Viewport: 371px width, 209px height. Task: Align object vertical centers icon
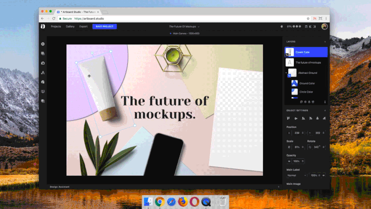pyautogui.click(x=296, y=118)
